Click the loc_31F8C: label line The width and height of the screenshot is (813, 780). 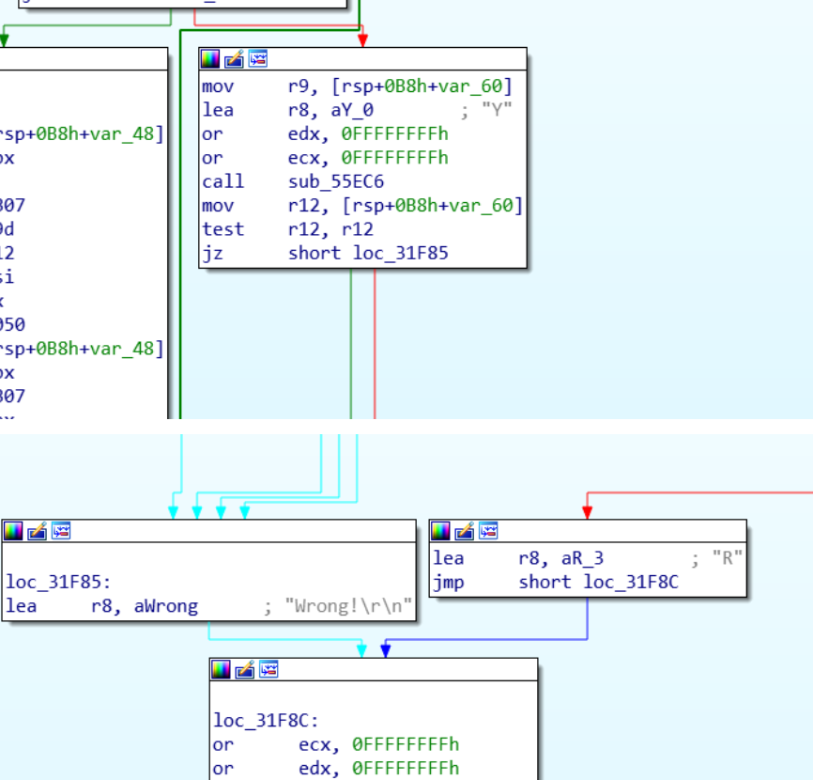(267, 721)
